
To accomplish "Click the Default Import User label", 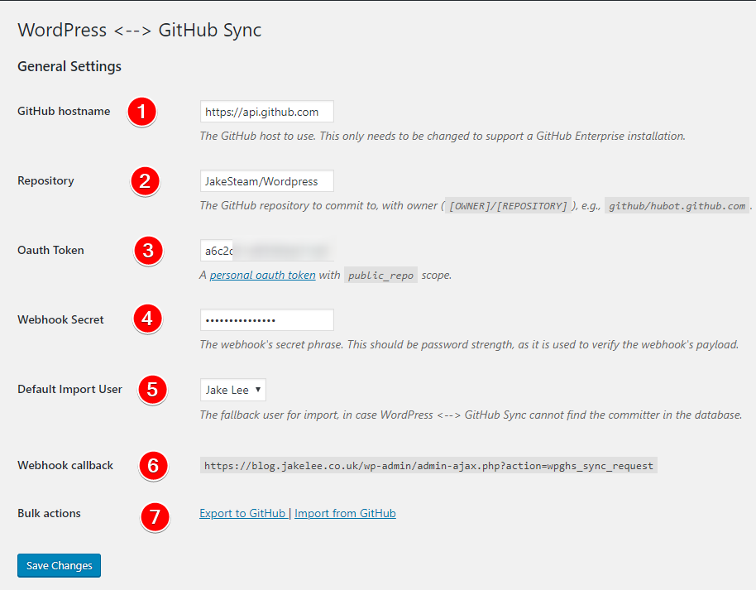I will click(x=70, y=389).
